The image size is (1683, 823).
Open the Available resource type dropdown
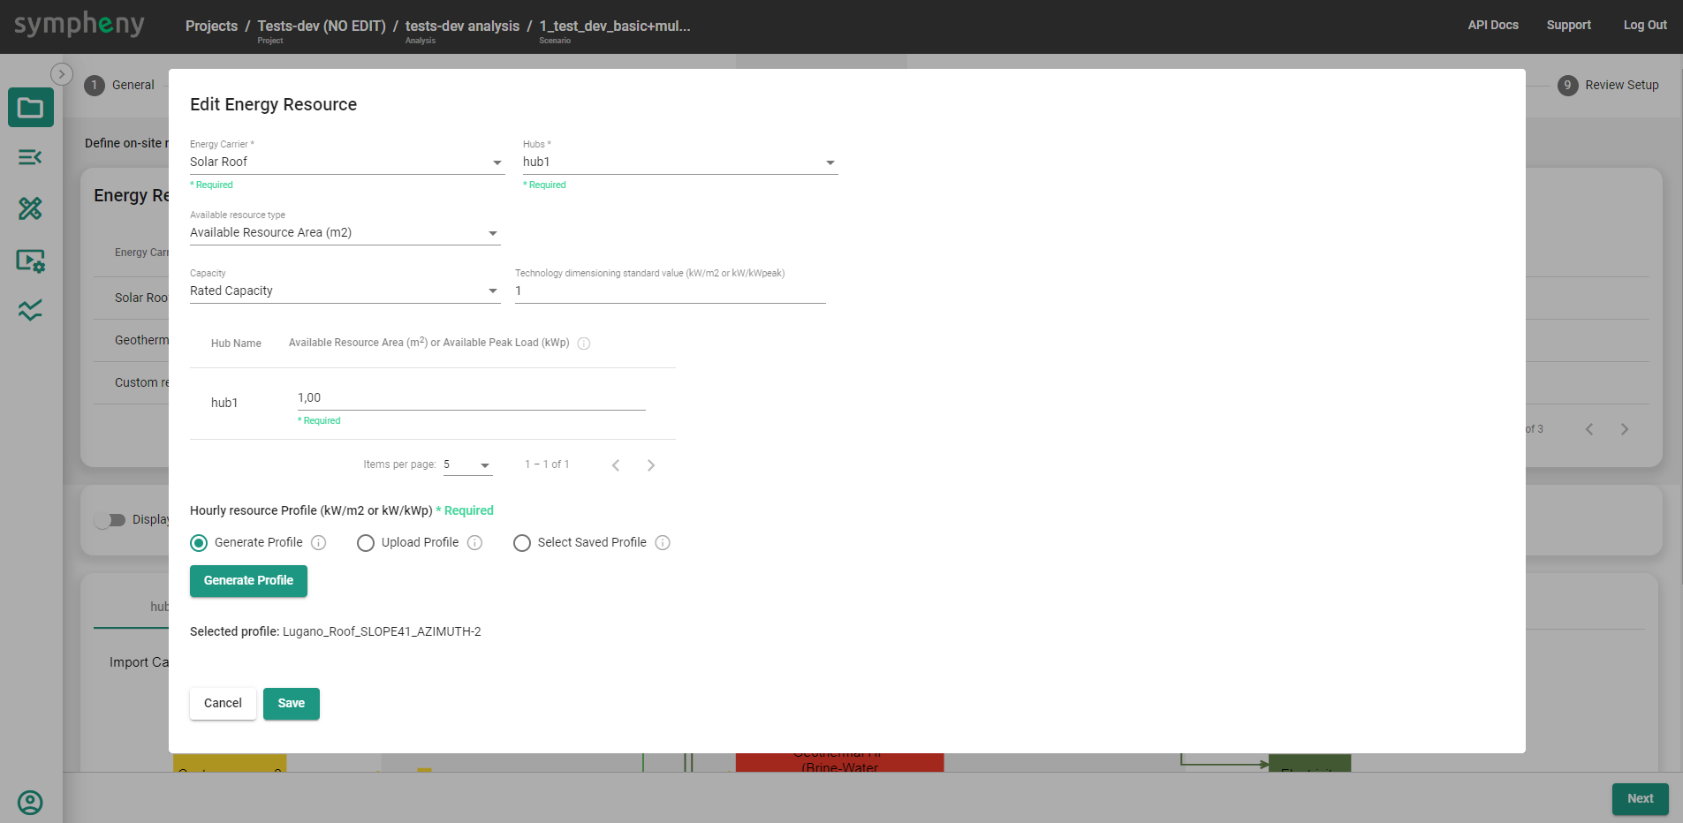pos(345,233)
